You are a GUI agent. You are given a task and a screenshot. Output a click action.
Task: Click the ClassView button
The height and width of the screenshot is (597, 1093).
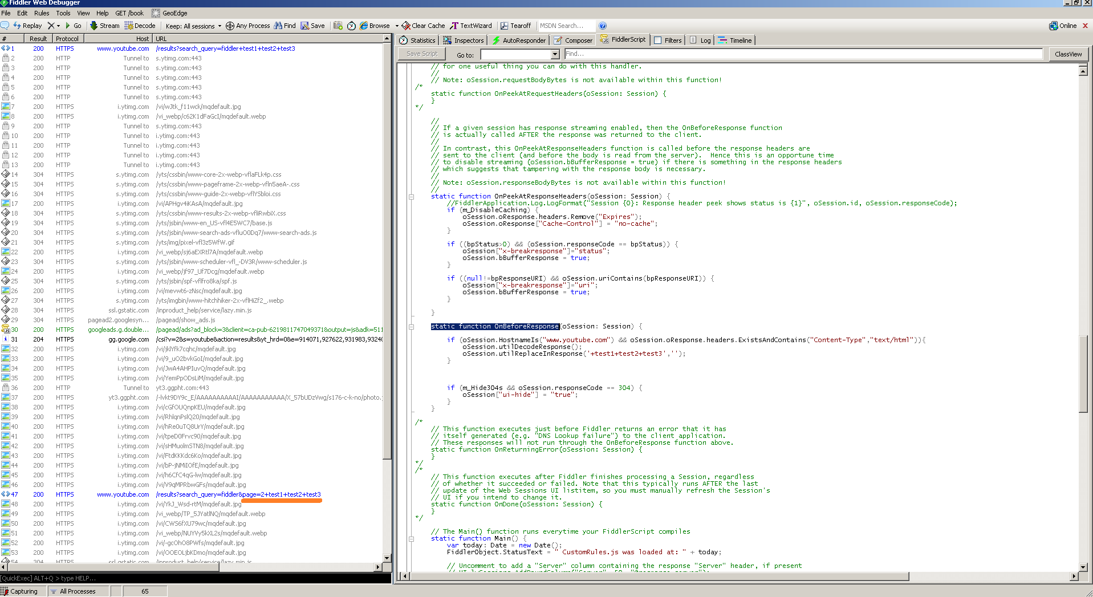(1068, 54)
